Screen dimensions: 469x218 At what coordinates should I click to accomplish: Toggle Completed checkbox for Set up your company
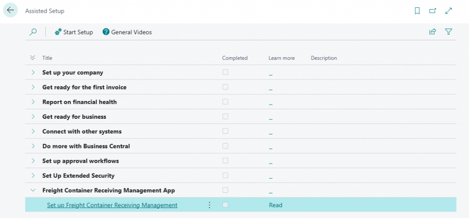pyautogui.click(x=225, y=72)
